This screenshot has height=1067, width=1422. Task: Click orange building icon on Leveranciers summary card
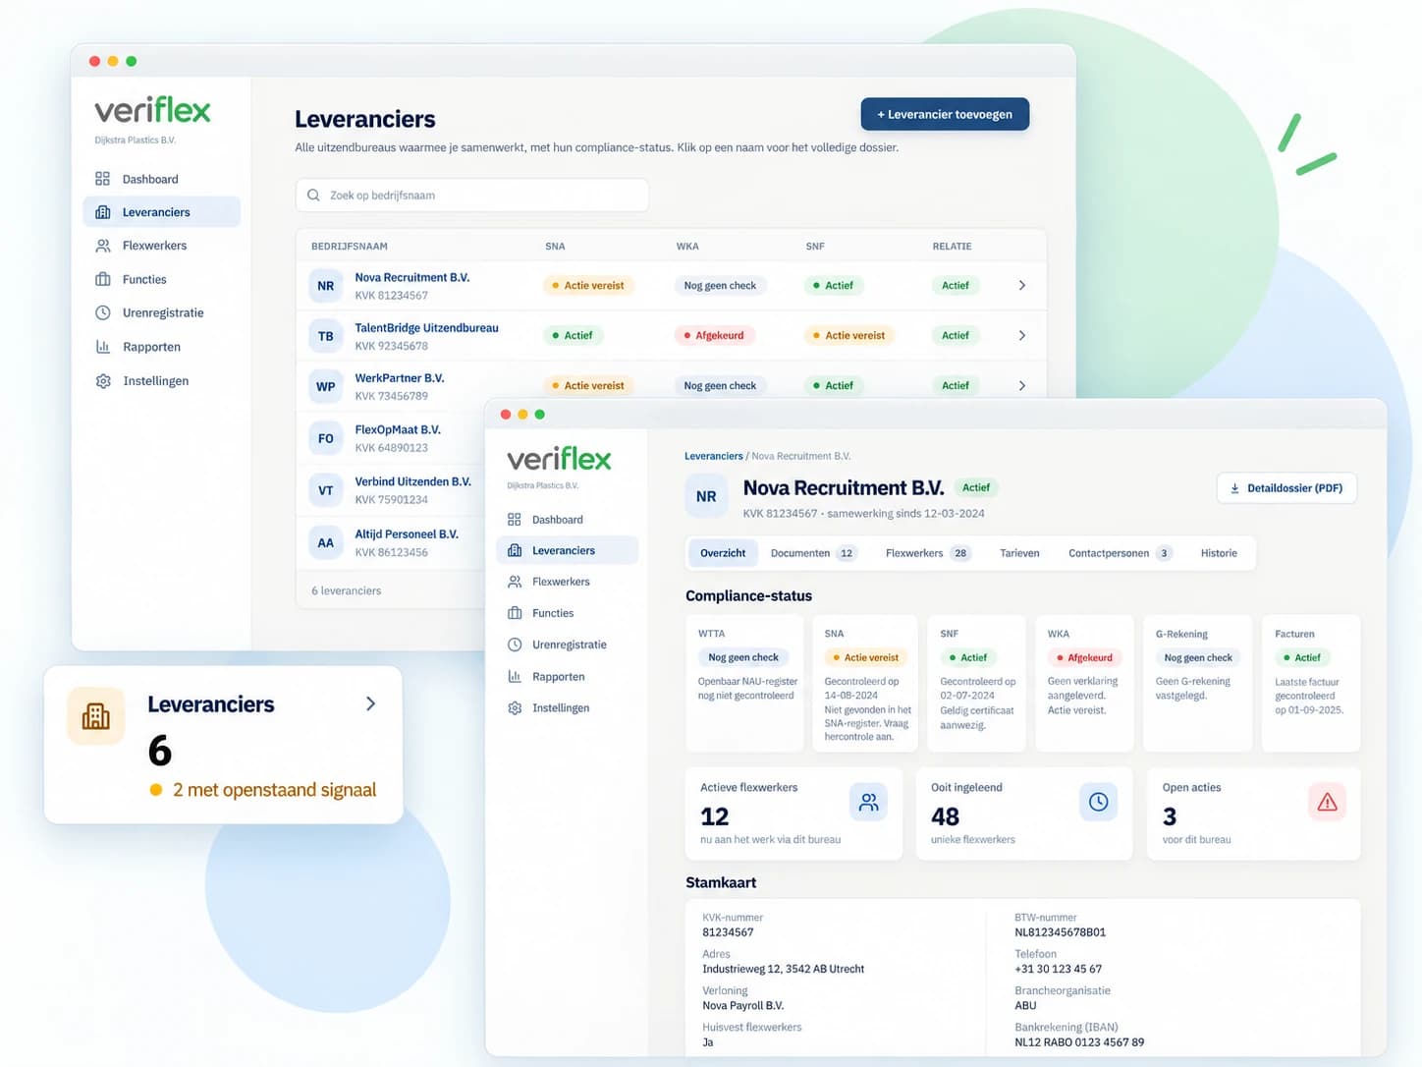click(x=95, y=715)
